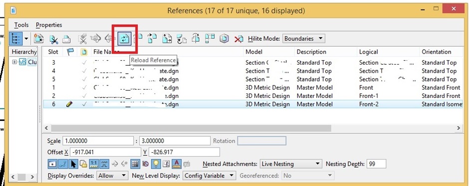Click the Hierarchy pane right scroll arrow

(x=32, y=178)
